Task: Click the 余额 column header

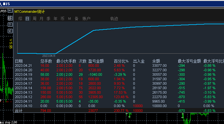Action: click(156, 61)
